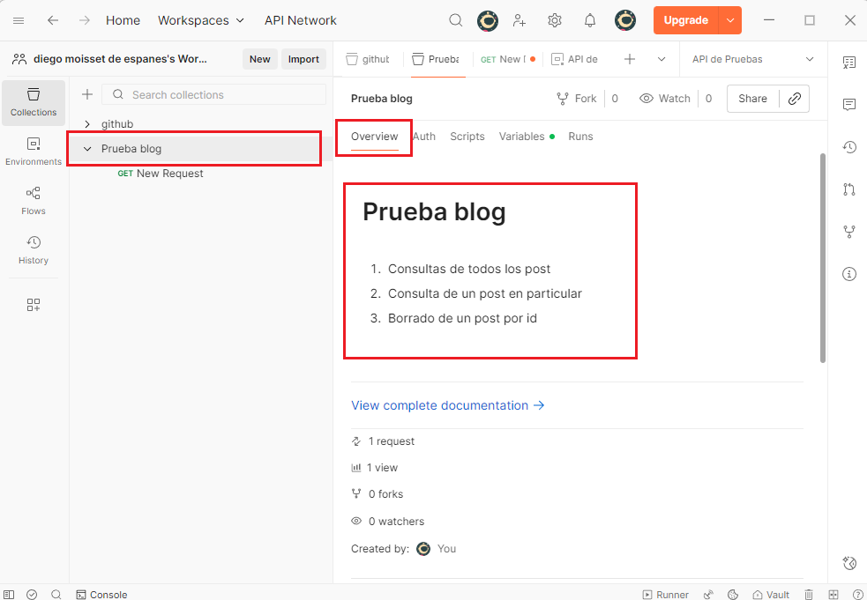867x600 pixels.
Task: Open the Console in status bar
Action: coord(101,595)
